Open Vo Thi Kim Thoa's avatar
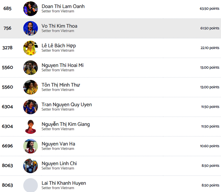This screenshot has height=192, width=221. (31, 28)
